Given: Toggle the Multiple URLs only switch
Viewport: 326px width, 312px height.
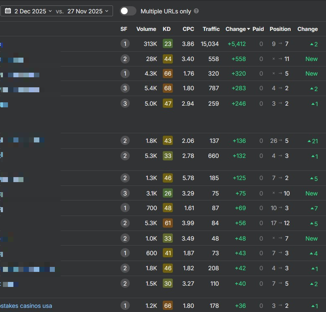Looking at the screenshot, I should point(128,11).
